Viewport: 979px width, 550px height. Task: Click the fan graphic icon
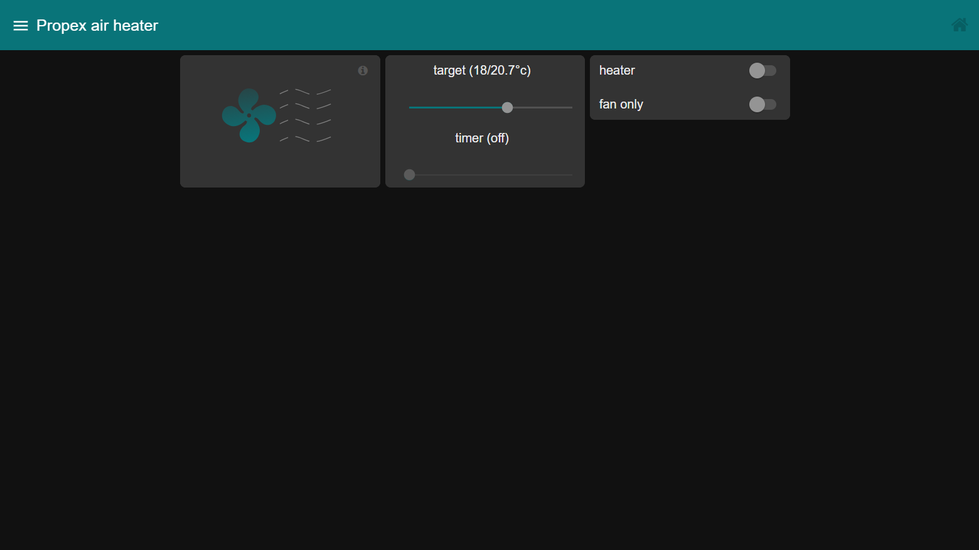(x=249, y=115)
